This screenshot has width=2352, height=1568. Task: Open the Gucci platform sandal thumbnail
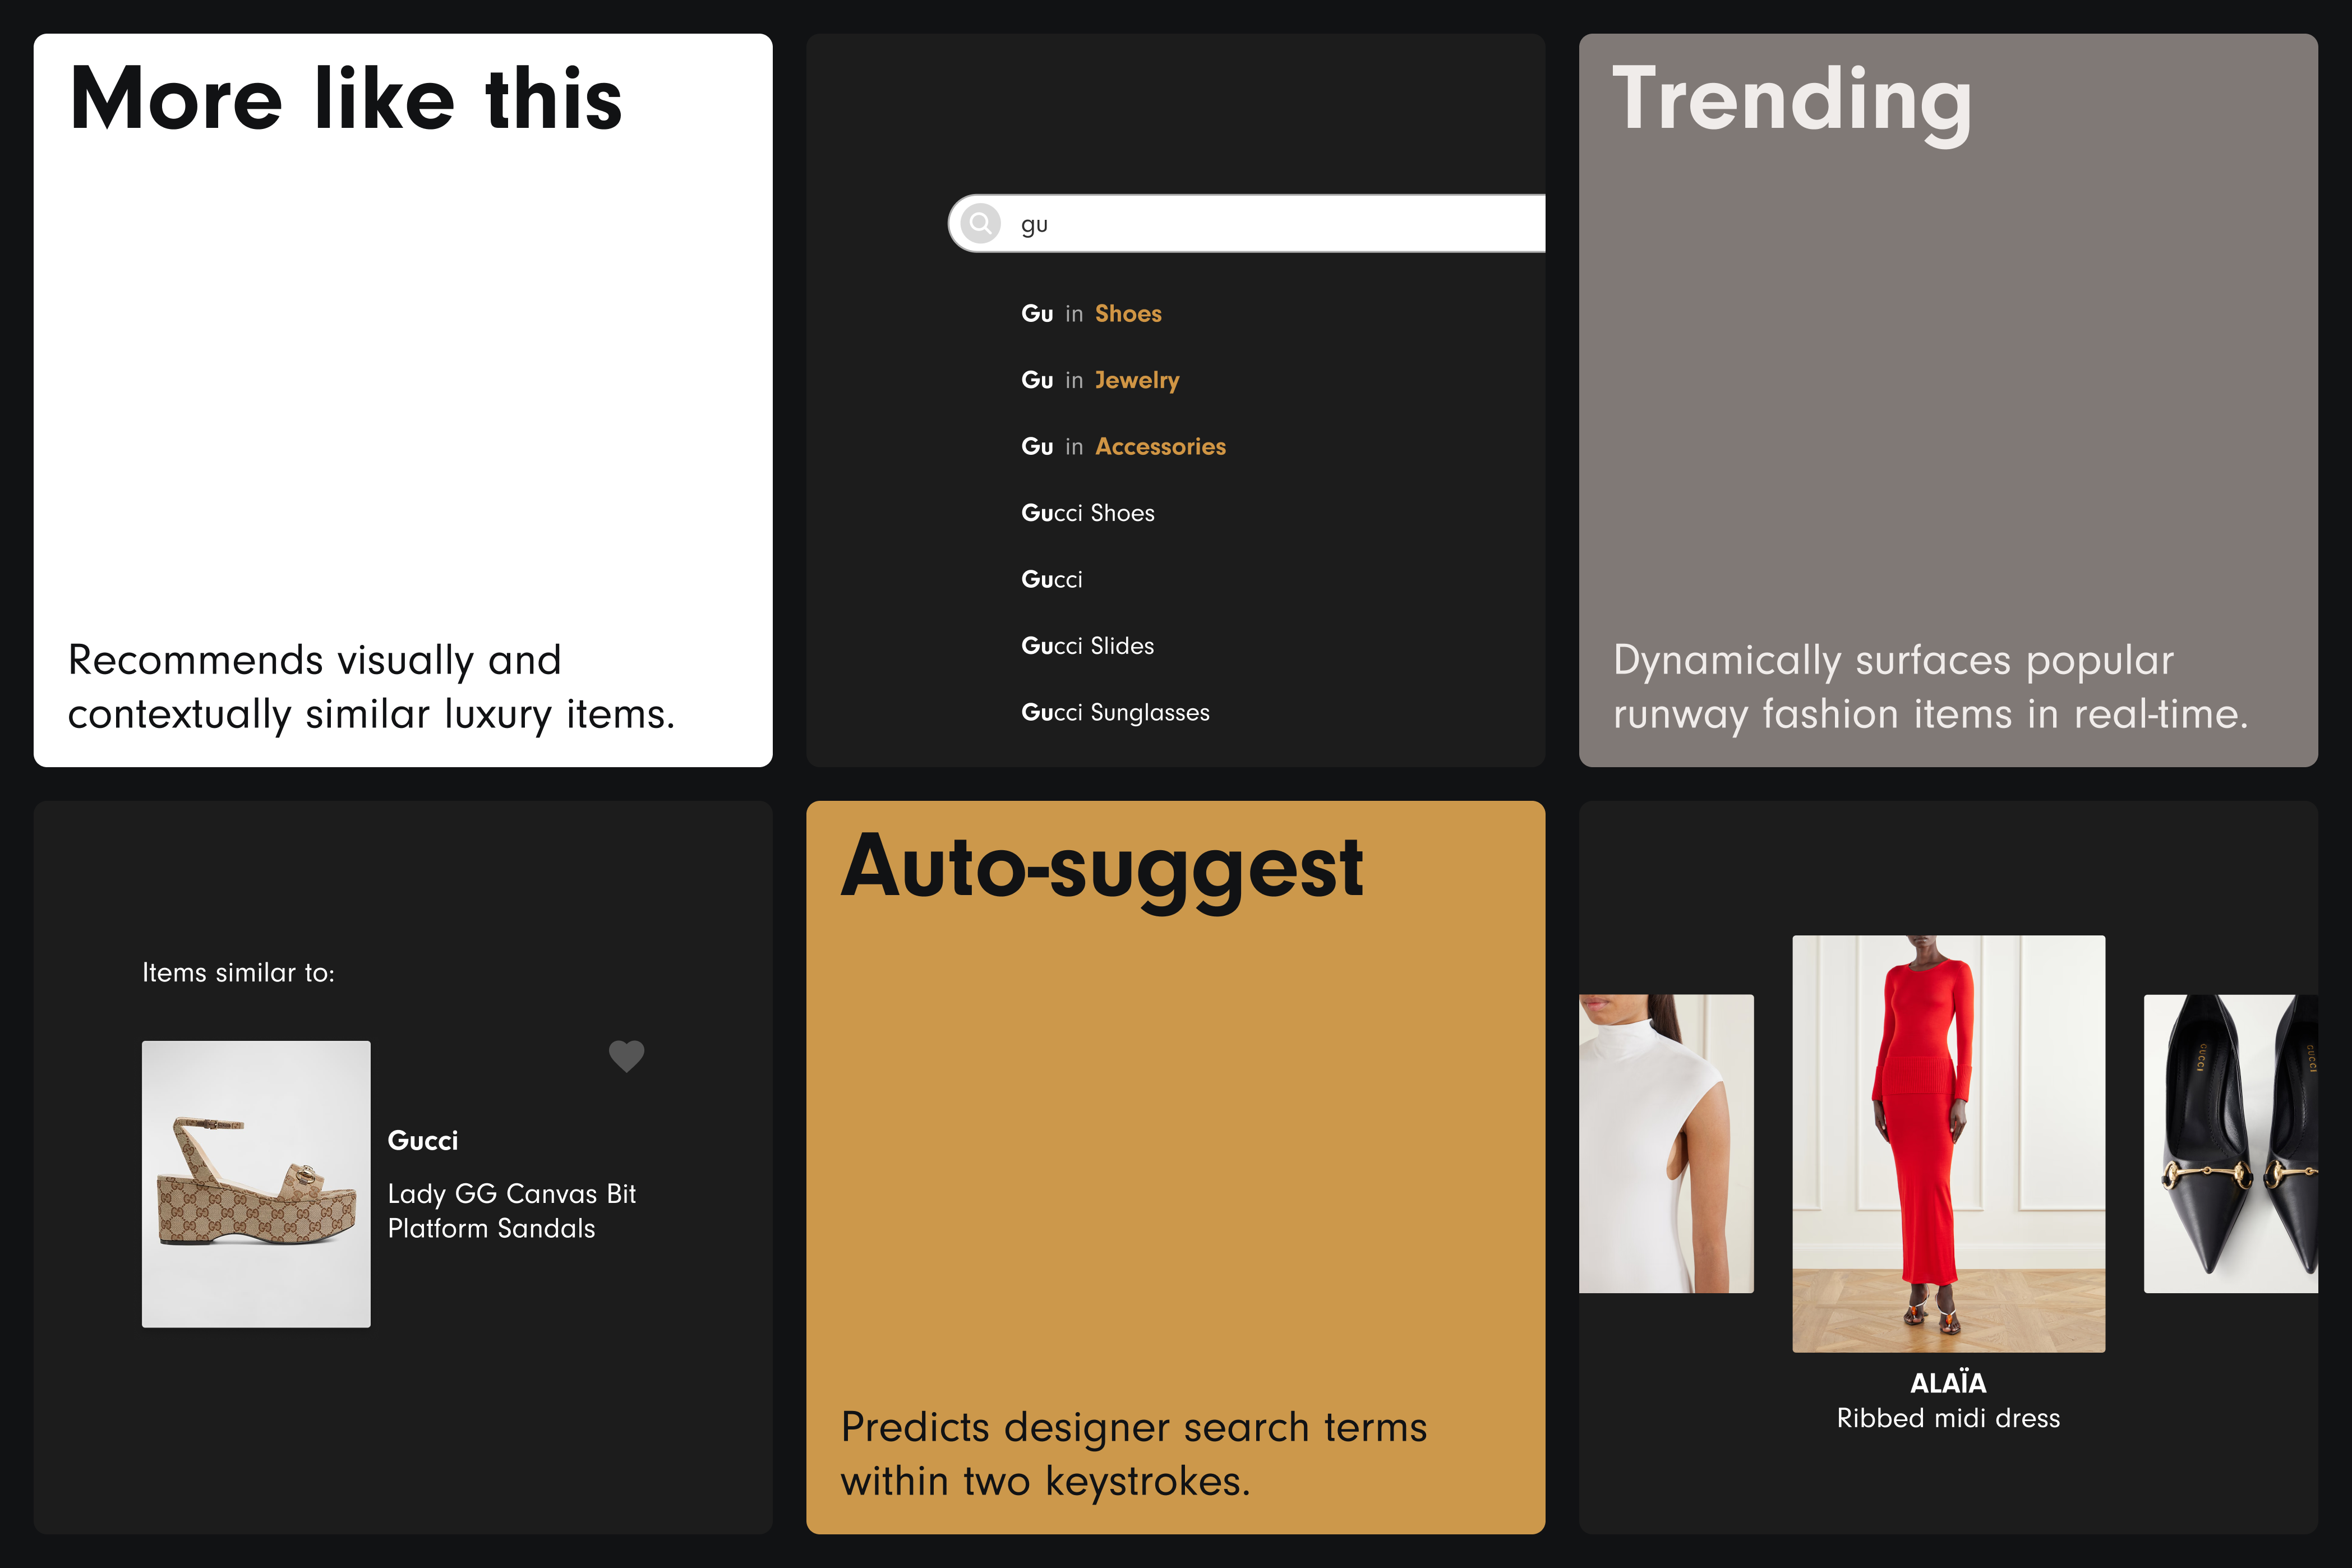pyautogui.click(x=256, y=1184)
